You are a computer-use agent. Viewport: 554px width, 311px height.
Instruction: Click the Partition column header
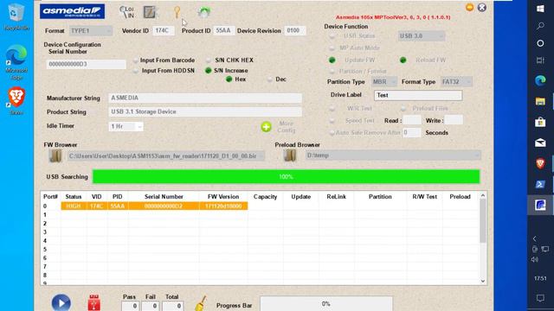(x=380, y=197)
